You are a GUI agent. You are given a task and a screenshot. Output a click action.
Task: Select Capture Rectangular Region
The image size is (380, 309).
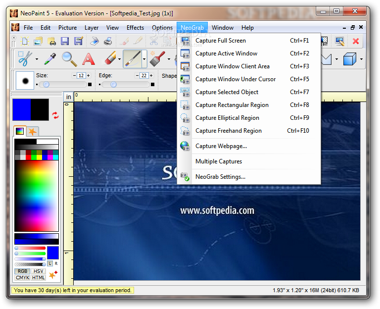tap(249, 105)
